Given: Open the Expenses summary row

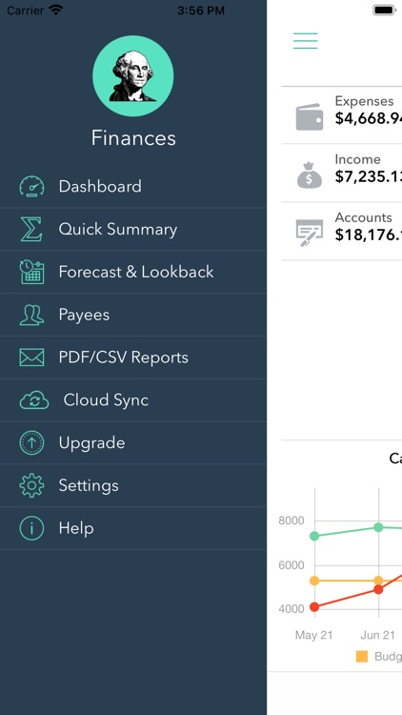Looking at the screenshot, I should coord(342,115).
